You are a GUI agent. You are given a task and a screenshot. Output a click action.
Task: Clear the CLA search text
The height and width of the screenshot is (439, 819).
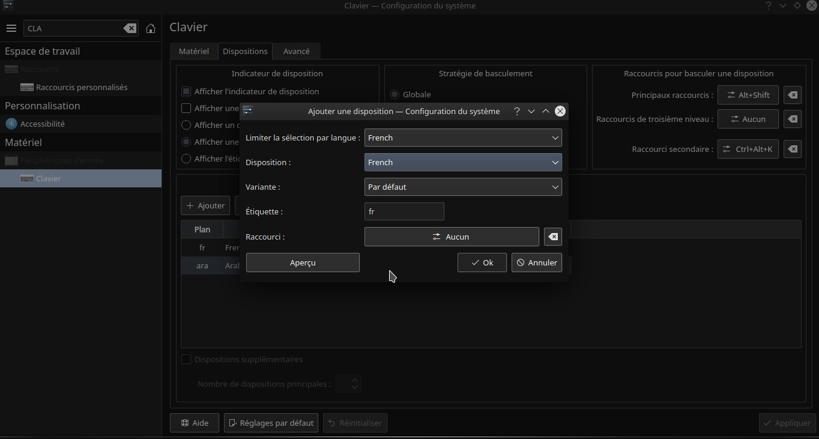point(130,28)
